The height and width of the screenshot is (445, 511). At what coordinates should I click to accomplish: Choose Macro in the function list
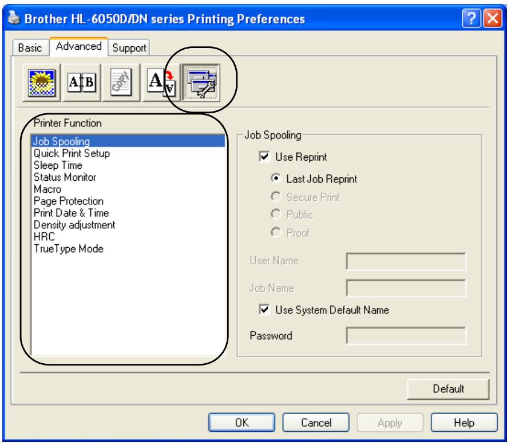click(x=128, y=189)
